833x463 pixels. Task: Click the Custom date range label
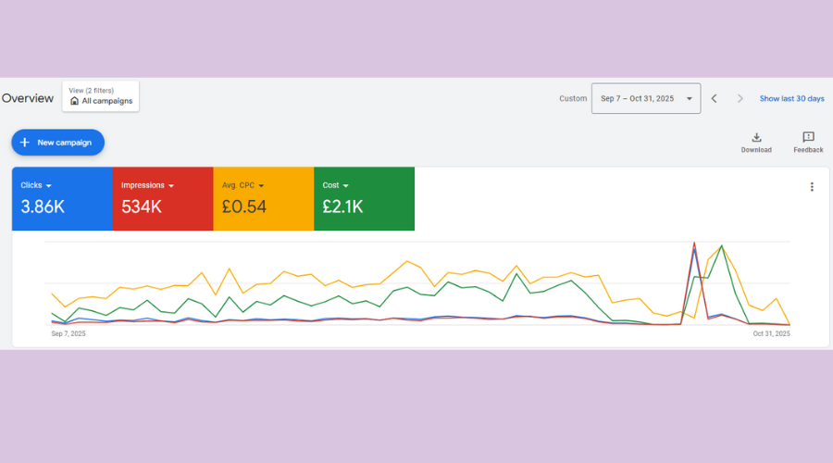coord(573,98)
